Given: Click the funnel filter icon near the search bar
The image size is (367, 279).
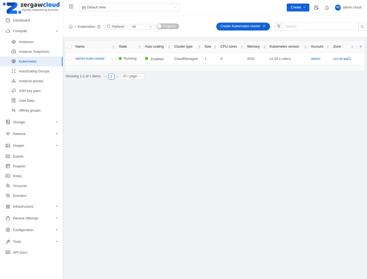Looking at the screenshot, I should [x=279, y=26].
